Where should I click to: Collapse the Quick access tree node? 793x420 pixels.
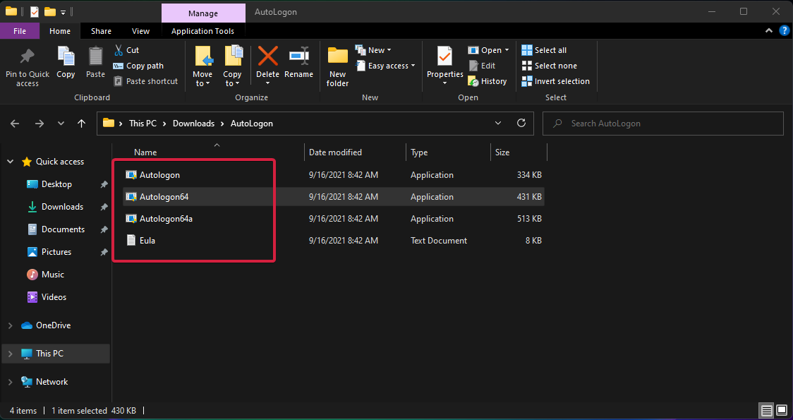coord(10,162)
